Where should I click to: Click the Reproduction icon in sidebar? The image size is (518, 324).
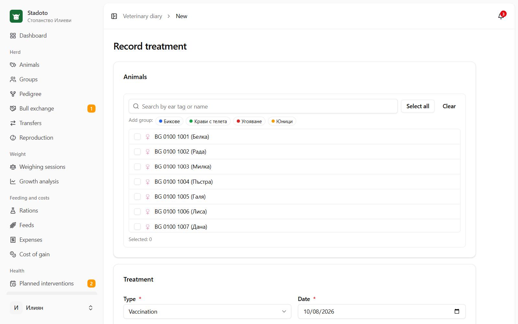[x=13, y=138]
